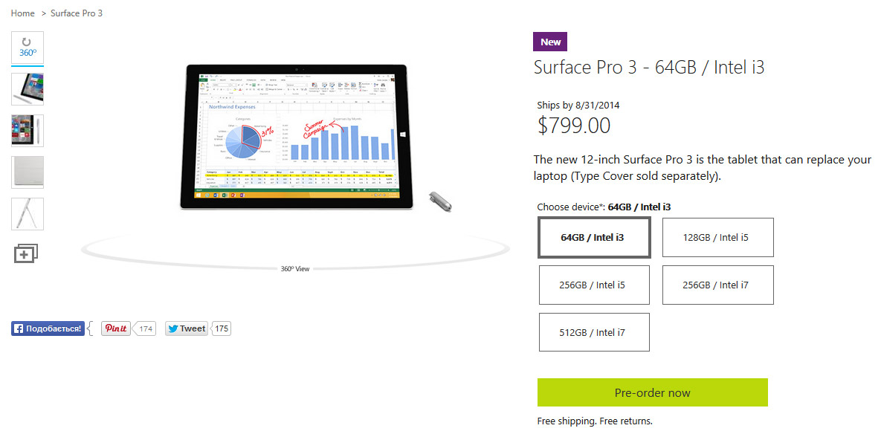Click the 360° view thumbnail icon
Viewport: 881px width, 434px height.
tap(28, 48)
